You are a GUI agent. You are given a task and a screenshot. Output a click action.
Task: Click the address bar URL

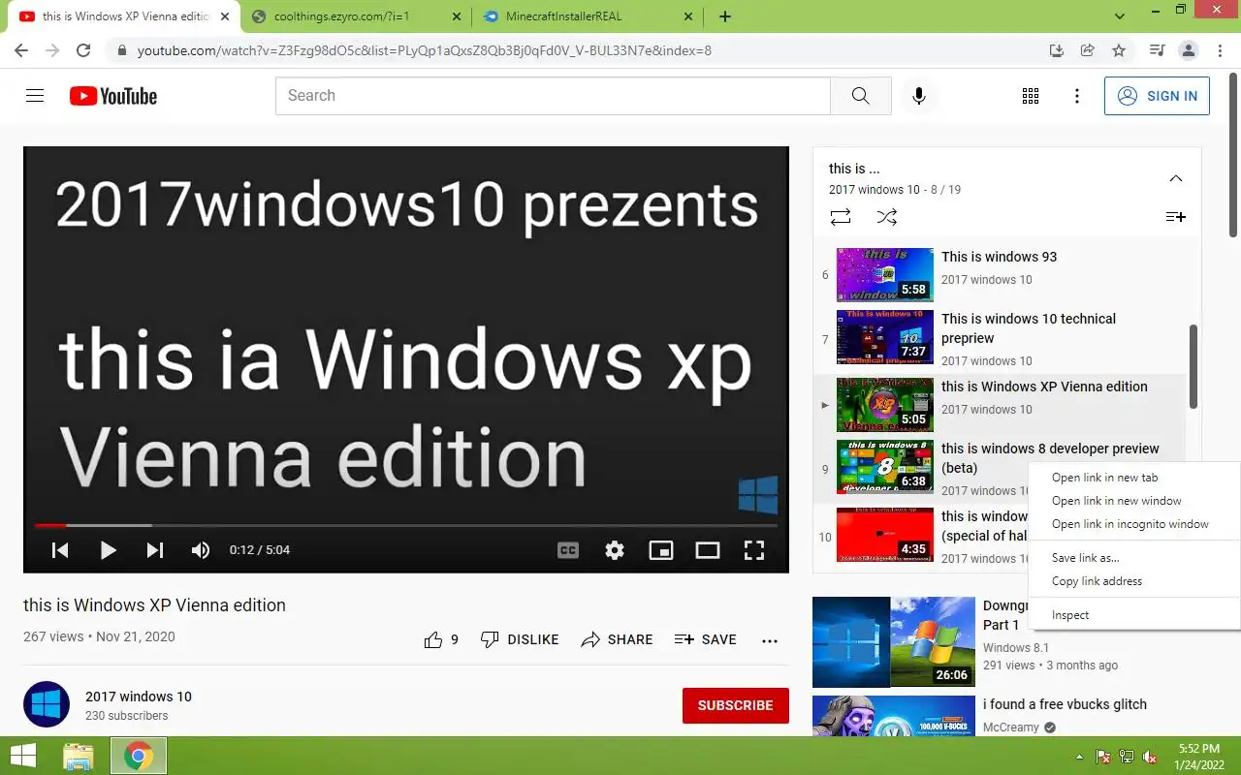pos(425,50)
